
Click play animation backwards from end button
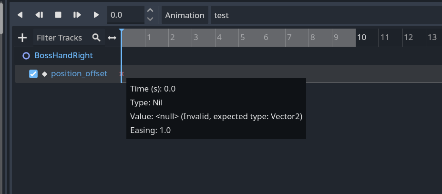pos(20,15)
